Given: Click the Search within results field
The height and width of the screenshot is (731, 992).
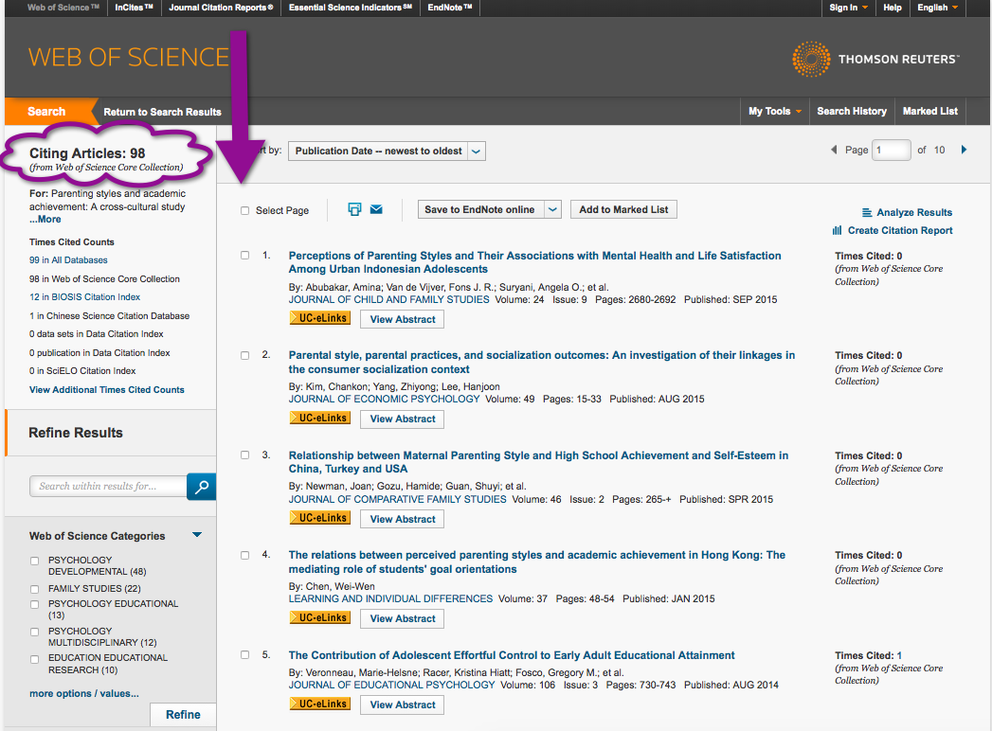Looking at the screenshot, I should pos(108,487).
